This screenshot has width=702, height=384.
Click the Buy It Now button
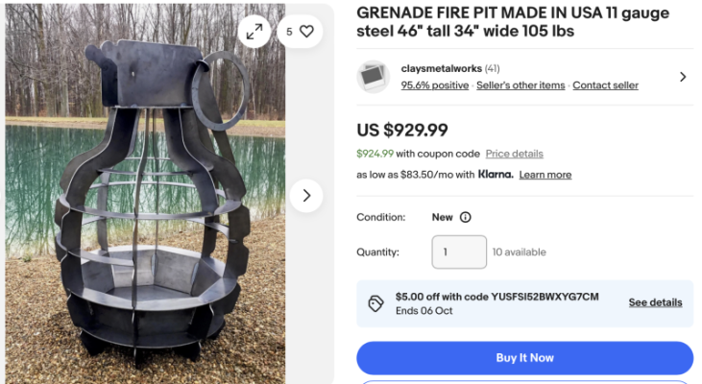point(524,358)
